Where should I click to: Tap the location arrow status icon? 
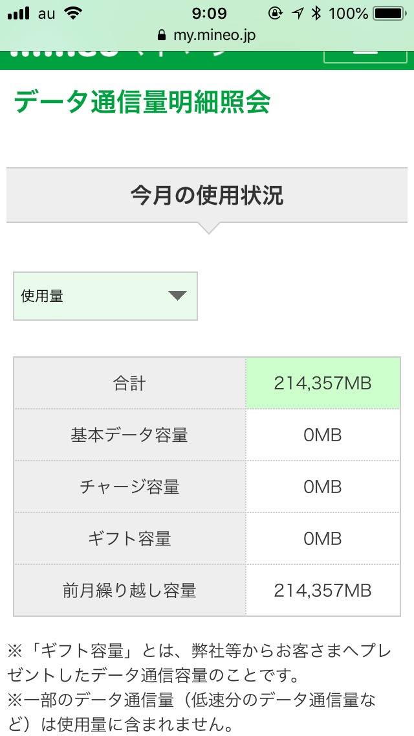point(297,13)
